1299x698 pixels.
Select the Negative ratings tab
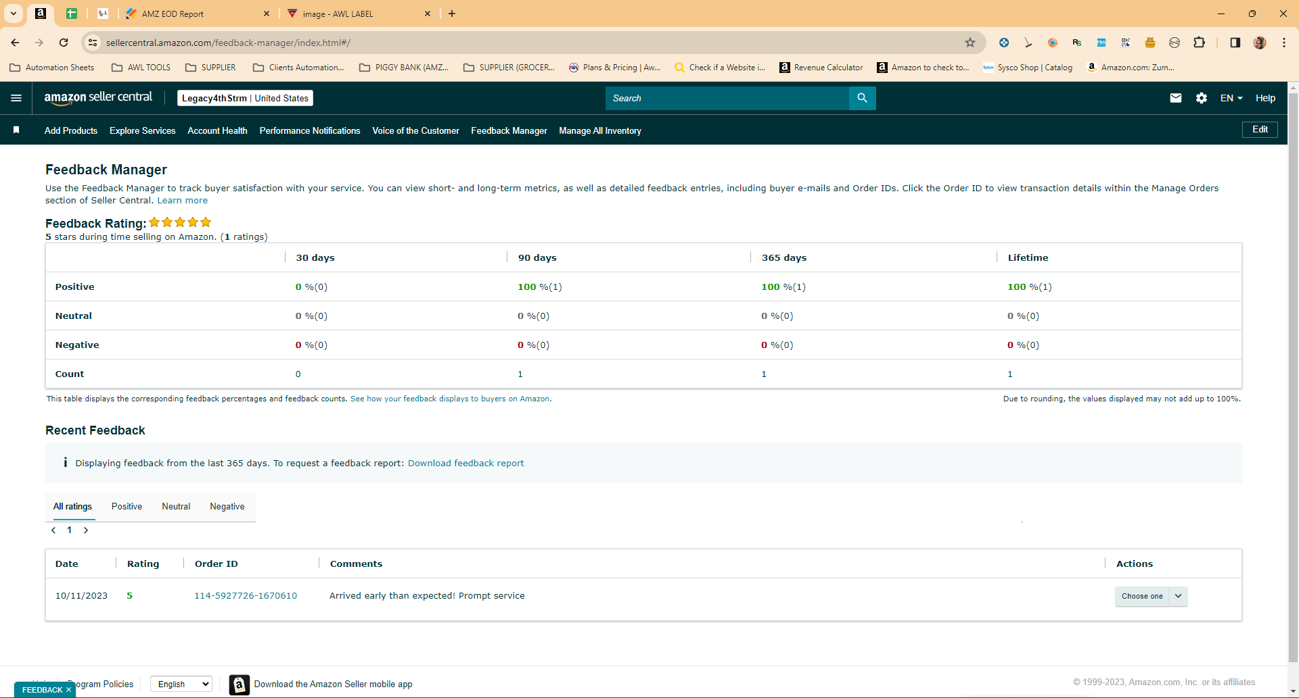pos(227,507)
